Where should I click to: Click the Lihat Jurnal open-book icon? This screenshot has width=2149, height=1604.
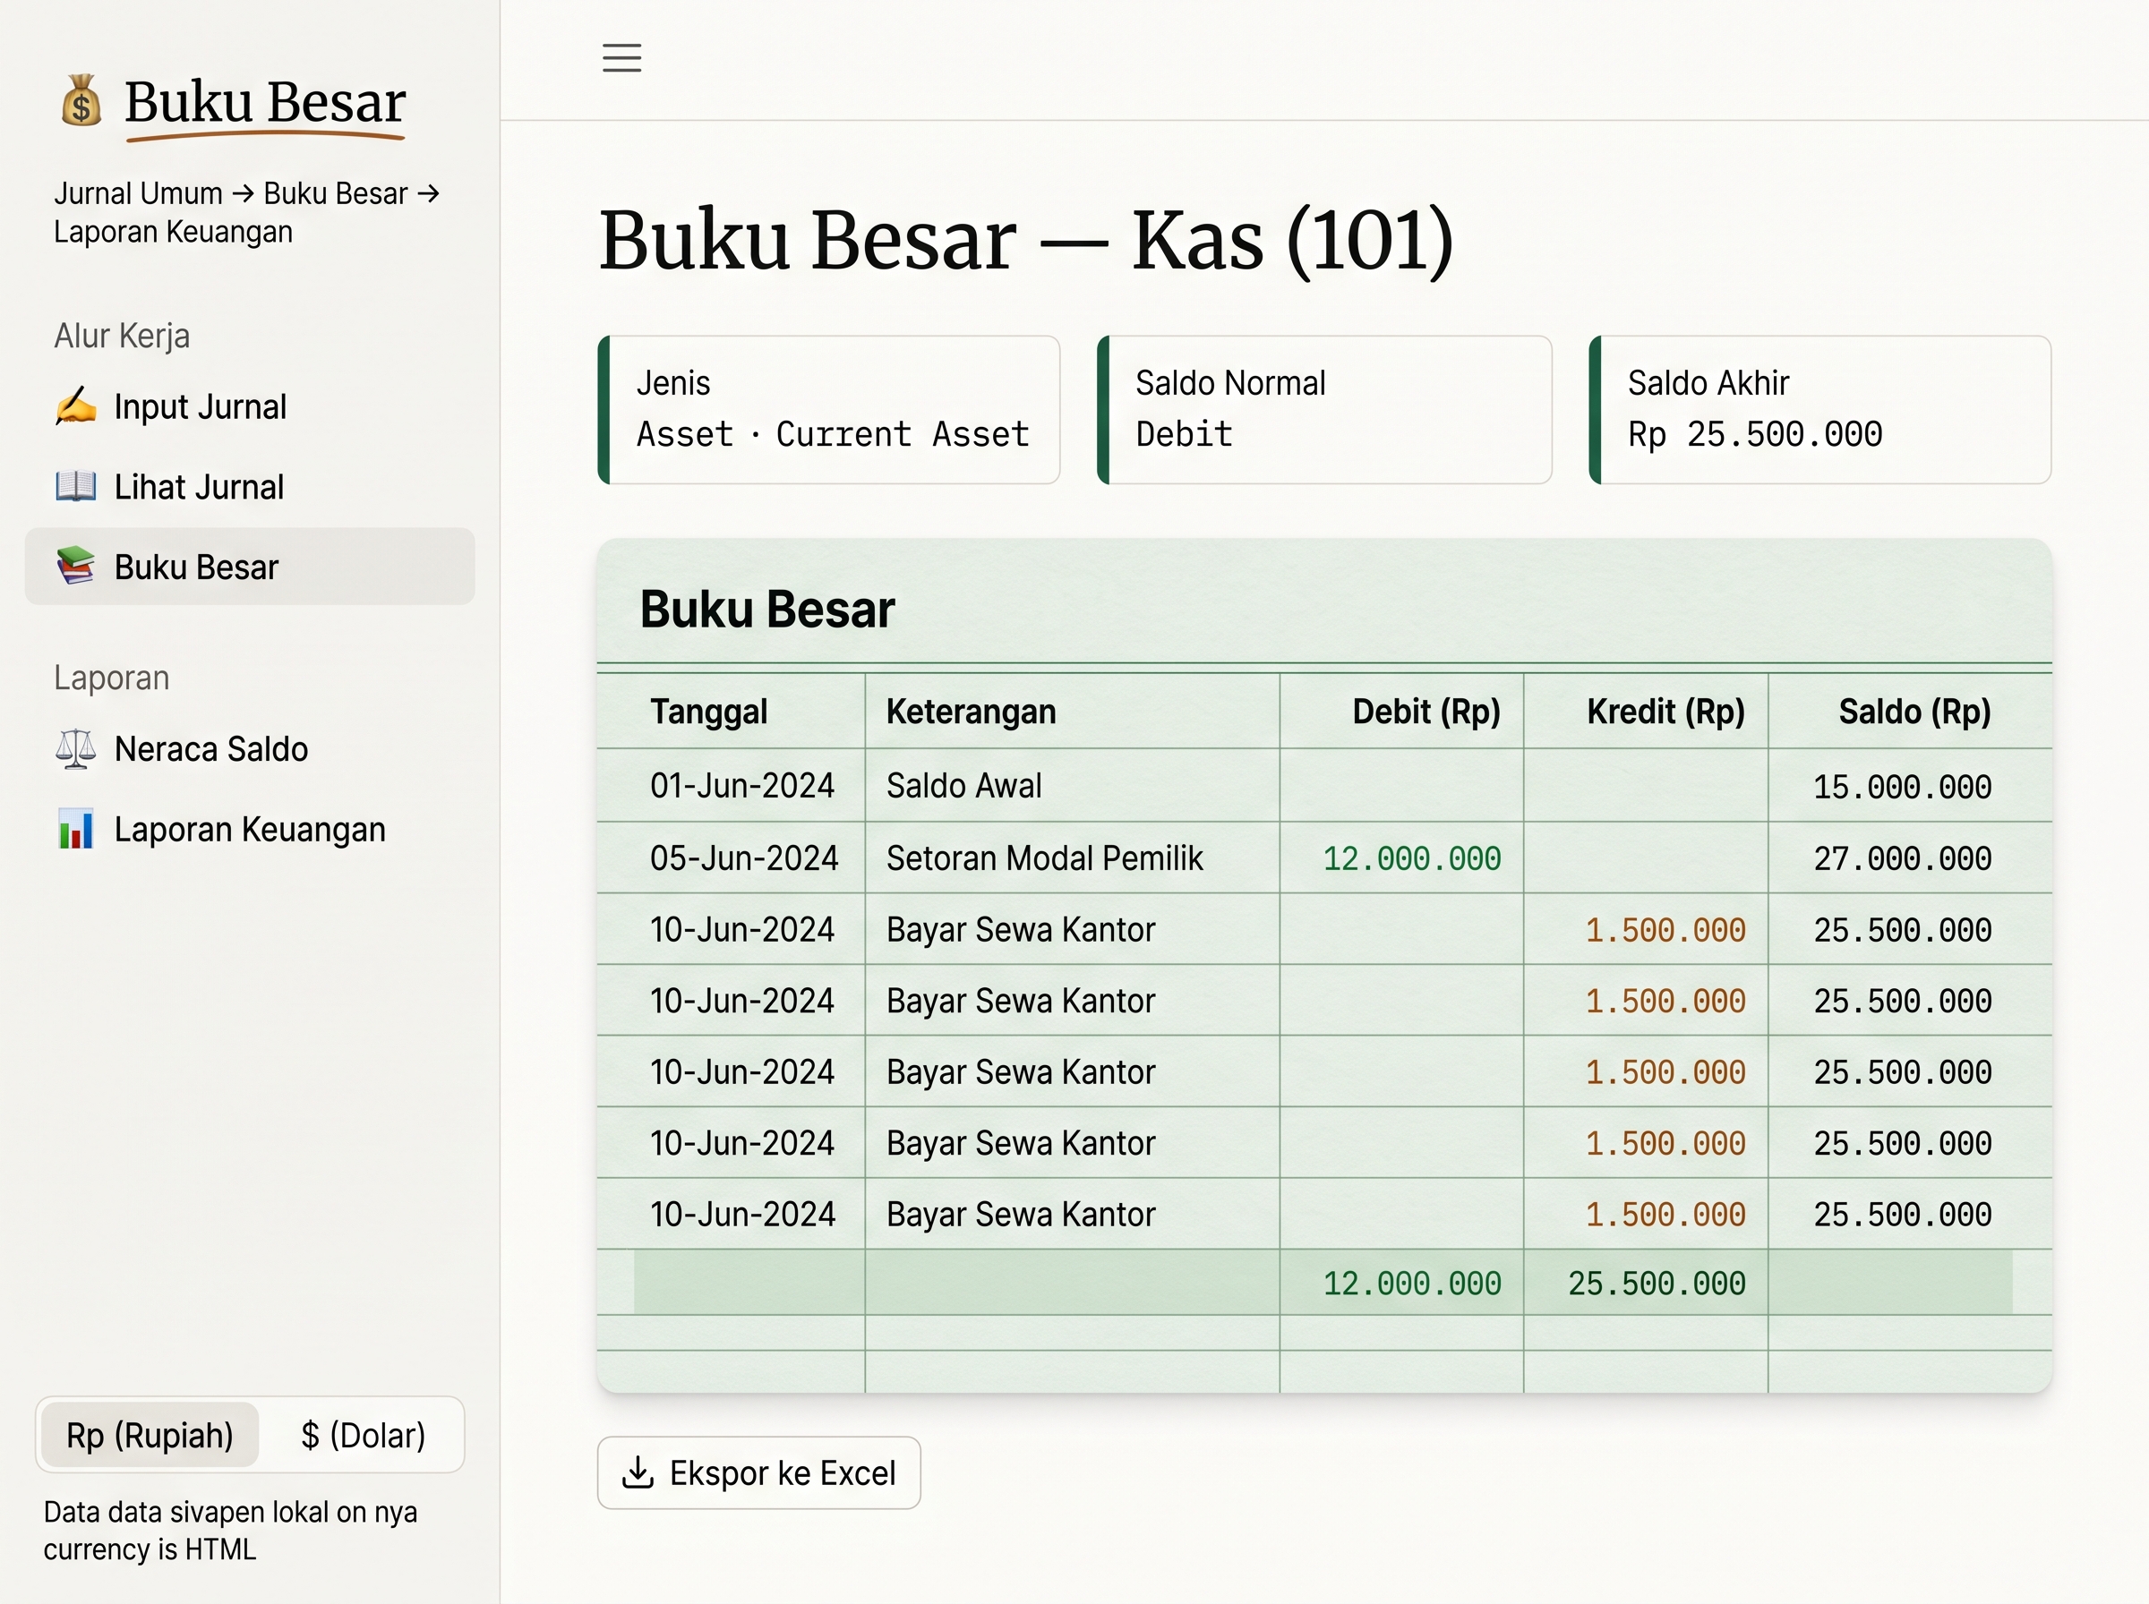tap(76, 486)
